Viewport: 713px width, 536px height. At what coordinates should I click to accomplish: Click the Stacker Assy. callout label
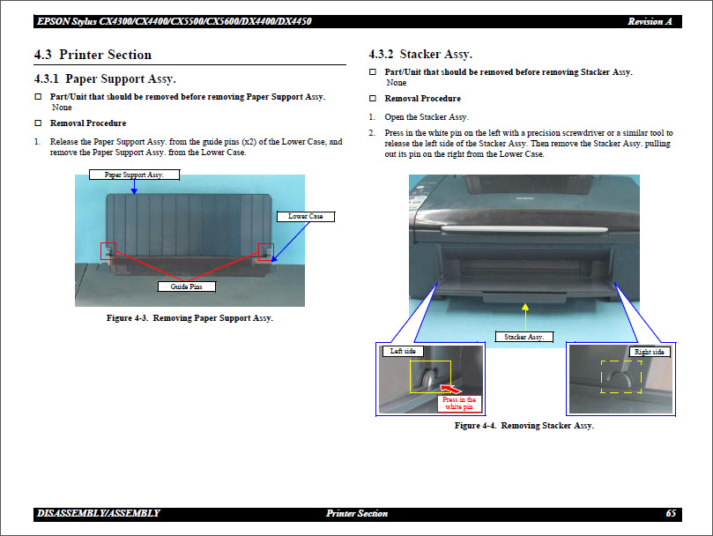click(524, 336)
